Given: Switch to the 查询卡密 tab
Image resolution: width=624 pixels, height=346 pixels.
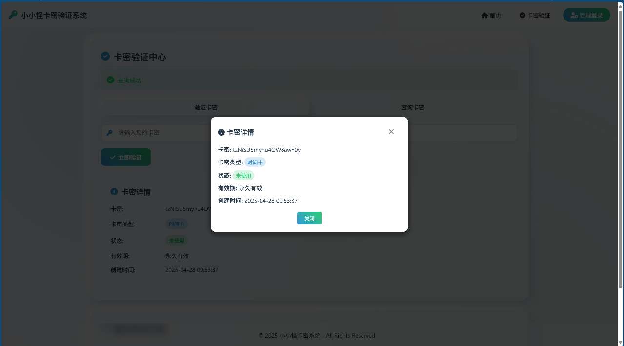Looking at the screenshot, I should pyautogui.click(x=412, y=107).
